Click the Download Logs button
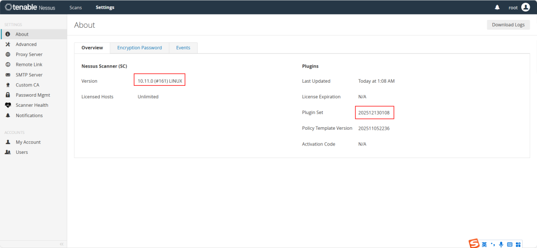537x248 pixels. (508, 25)
